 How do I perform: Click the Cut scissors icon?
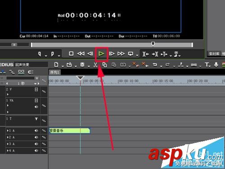[x=95, y=65]
